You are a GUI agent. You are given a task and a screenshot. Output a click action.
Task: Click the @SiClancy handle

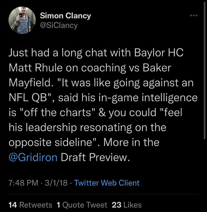pyautogui.click(x=59, y=25)
